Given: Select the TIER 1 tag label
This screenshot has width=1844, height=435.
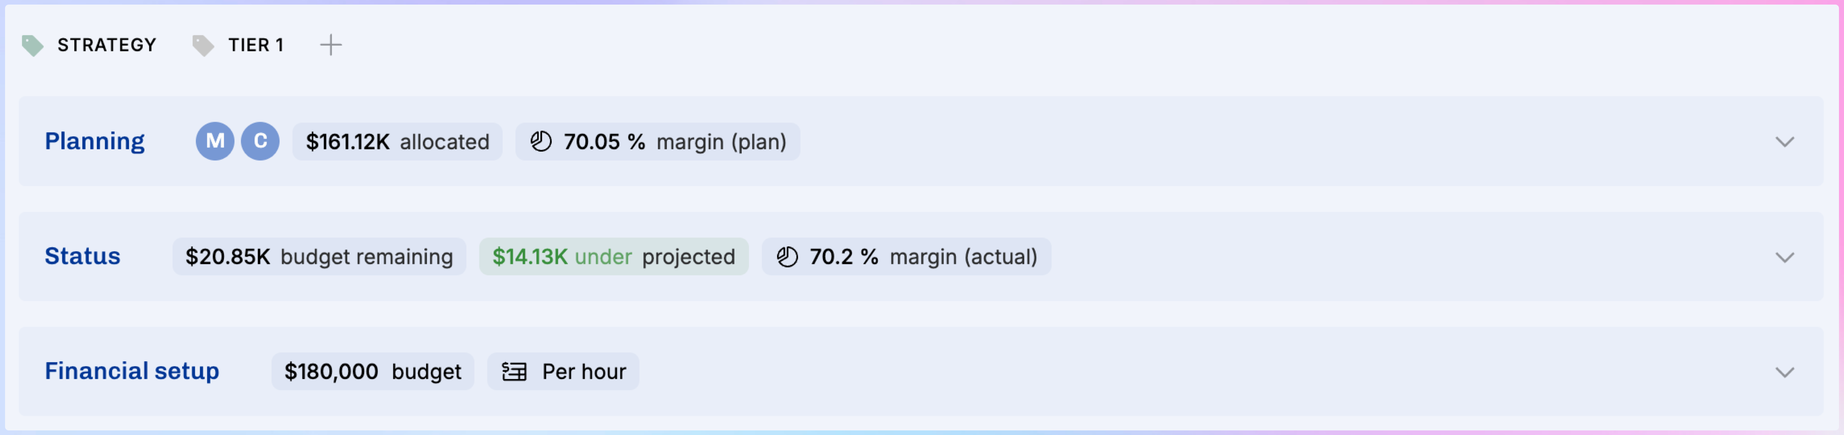Looking at the screenshot, I should coord(255,45).
